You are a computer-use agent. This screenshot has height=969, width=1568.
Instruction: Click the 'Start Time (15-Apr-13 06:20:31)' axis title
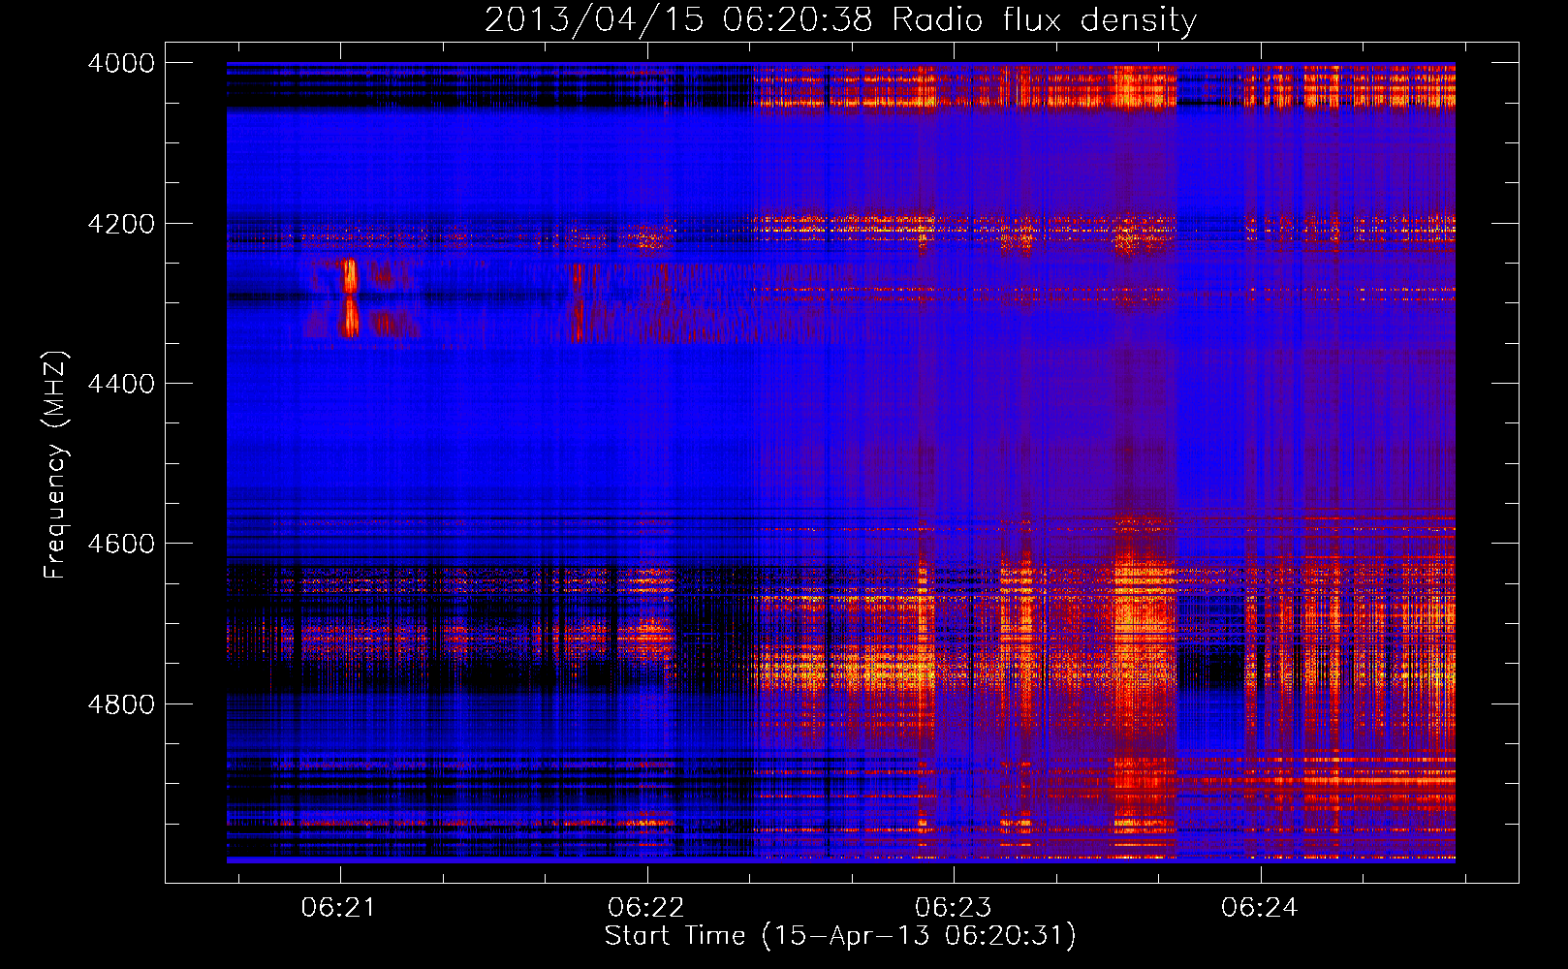[x=840, y=936]
